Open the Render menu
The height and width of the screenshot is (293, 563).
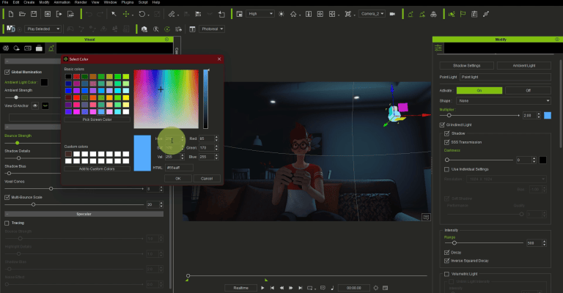click(x=81, y=2)
